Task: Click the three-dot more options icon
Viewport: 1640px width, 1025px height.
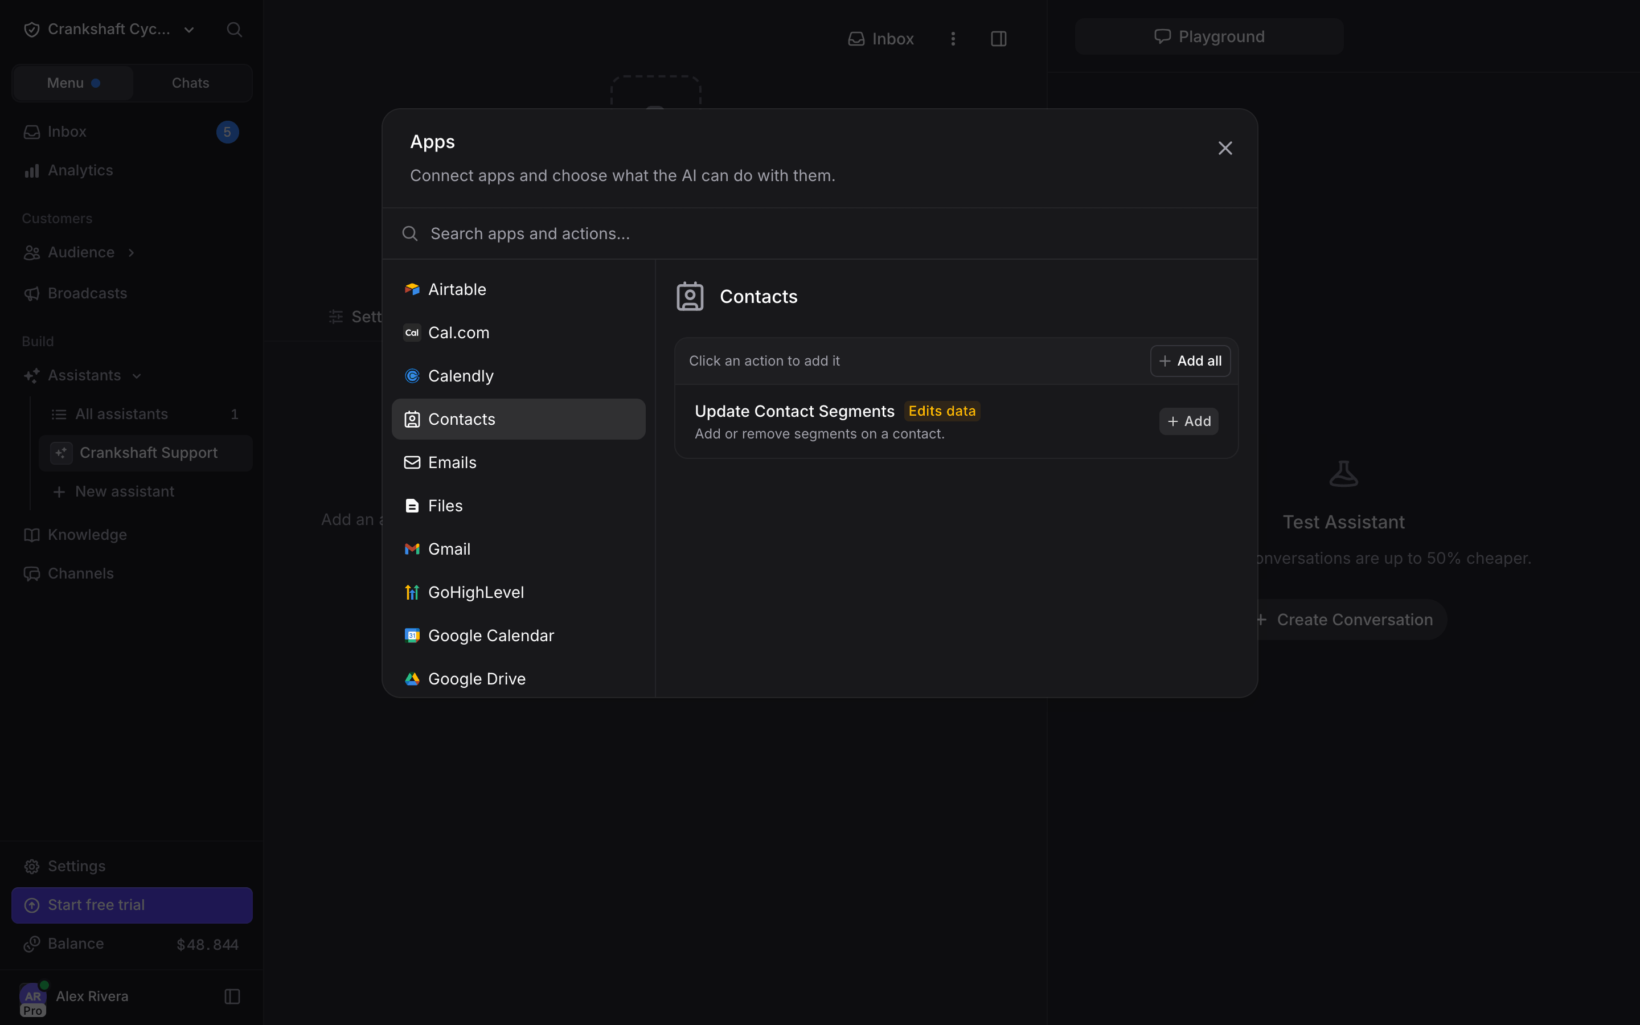Action: pyautogui.click(x=953, y=39)
